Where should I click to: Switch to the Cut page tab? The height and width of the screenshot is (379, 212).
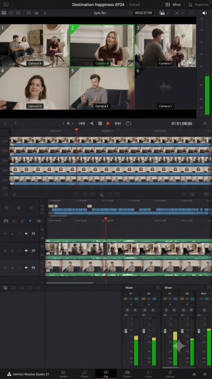click(106, 374)
